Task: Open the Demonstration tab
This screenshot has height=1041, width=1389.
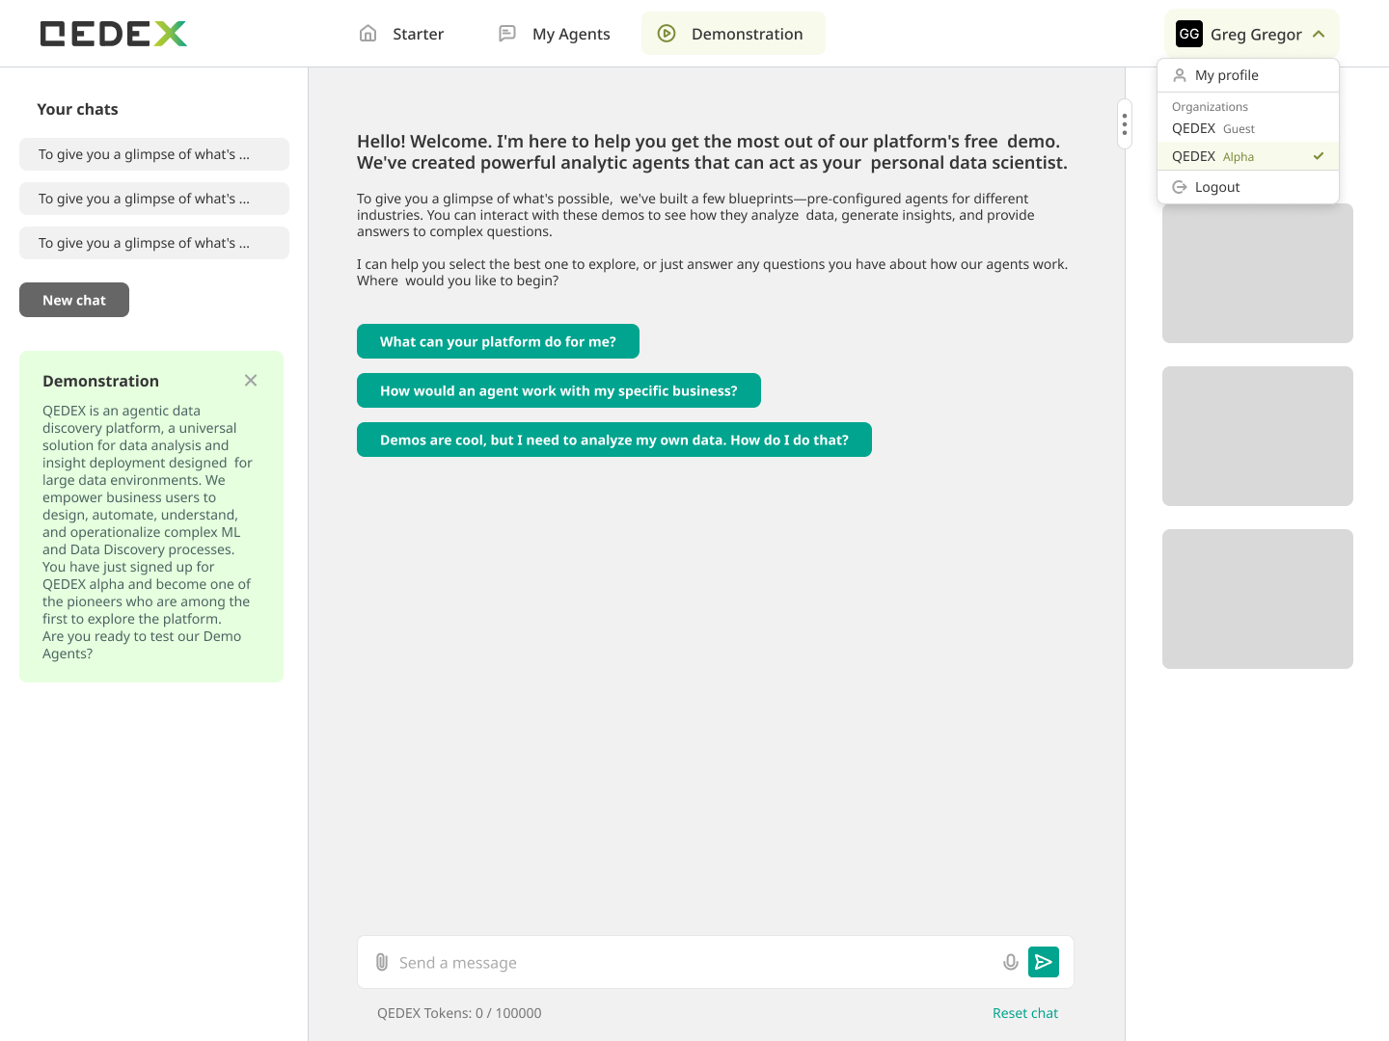Action: pyautogui.click(x=733, y=34)
